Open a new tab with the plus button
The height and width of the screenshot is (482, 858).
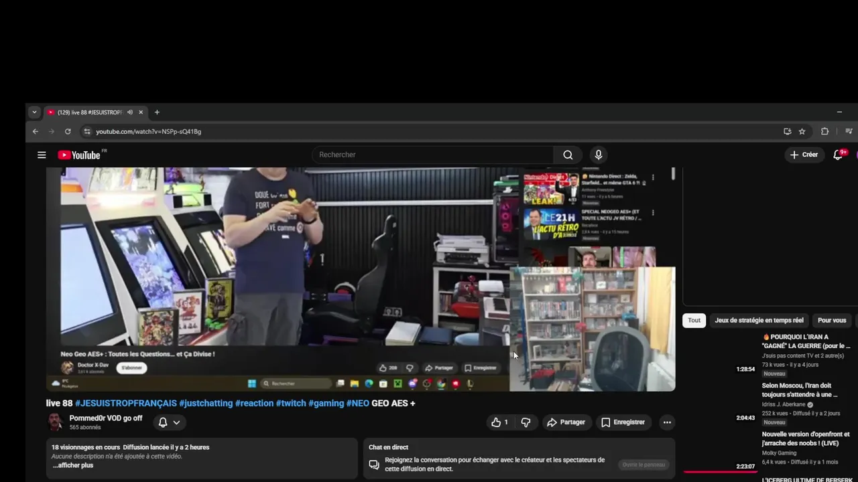point(157,112)
